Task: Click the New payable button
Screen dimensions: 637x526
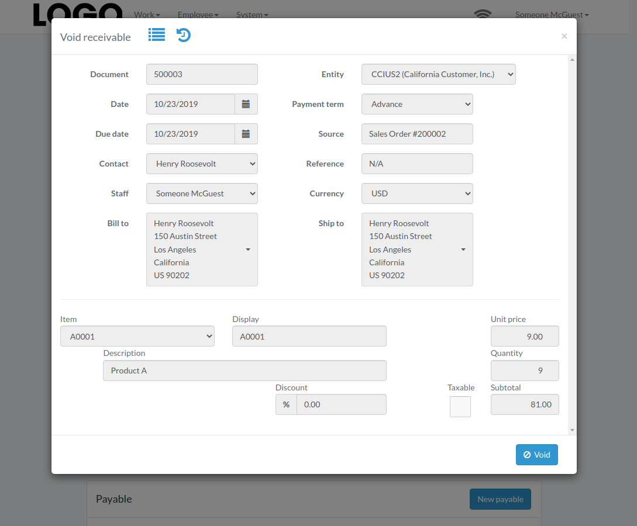Action: coord(500,499)
